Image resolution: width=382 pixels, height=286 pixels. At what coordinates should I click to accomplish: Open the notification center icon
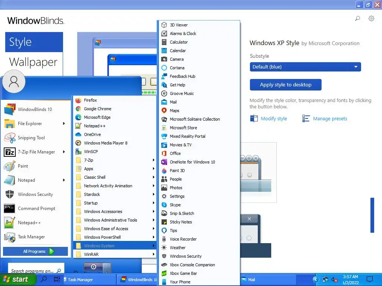pyautogui.click(x=370, y=279)
